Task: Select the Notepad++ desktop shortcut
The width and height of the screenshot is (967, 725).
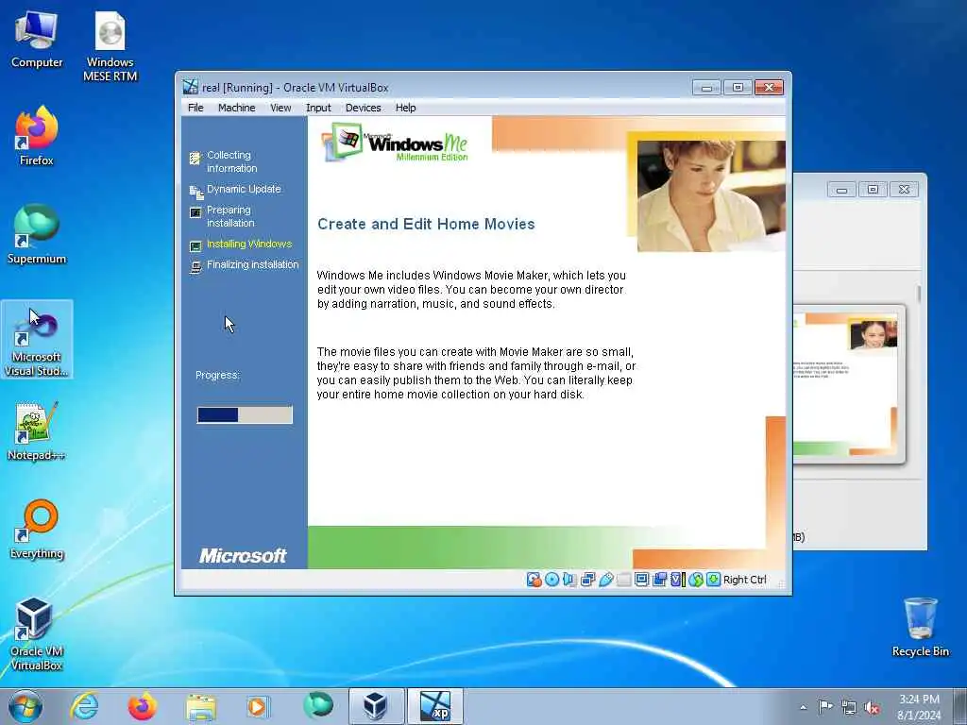Action: pos(37,430)
